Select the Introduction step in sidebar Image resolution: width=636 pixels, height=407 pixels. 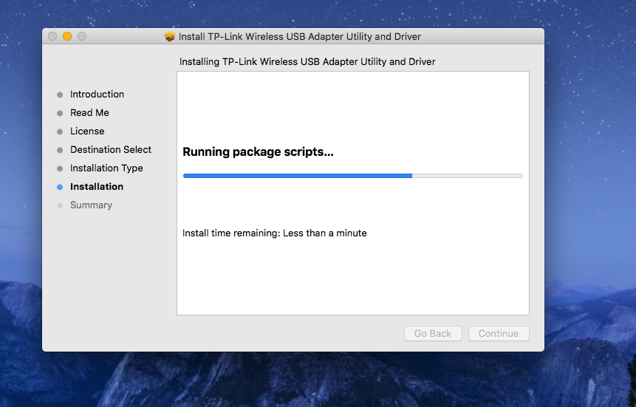point(97,94)
